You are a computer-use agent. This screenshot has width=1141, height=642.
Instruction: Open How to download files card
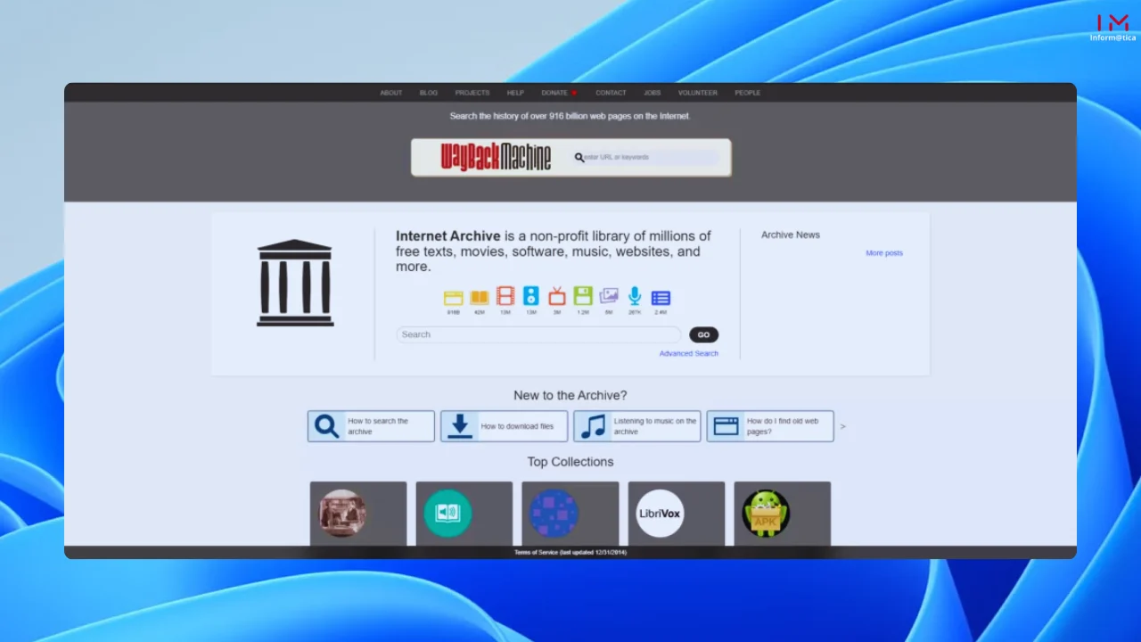(x=504, y=426)
